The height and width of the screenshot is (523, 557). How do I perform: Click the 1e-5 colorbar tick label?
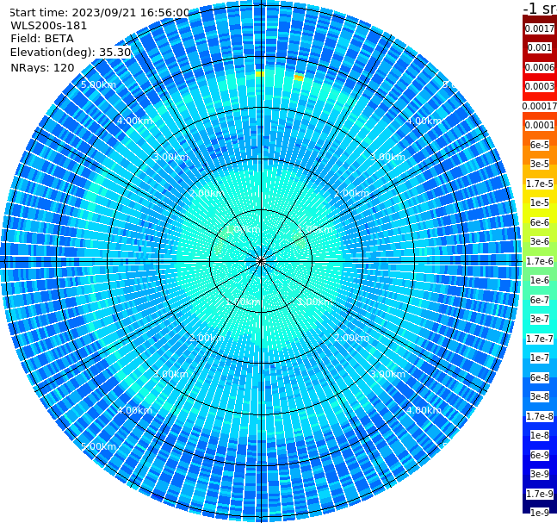[x=540, y=202]
